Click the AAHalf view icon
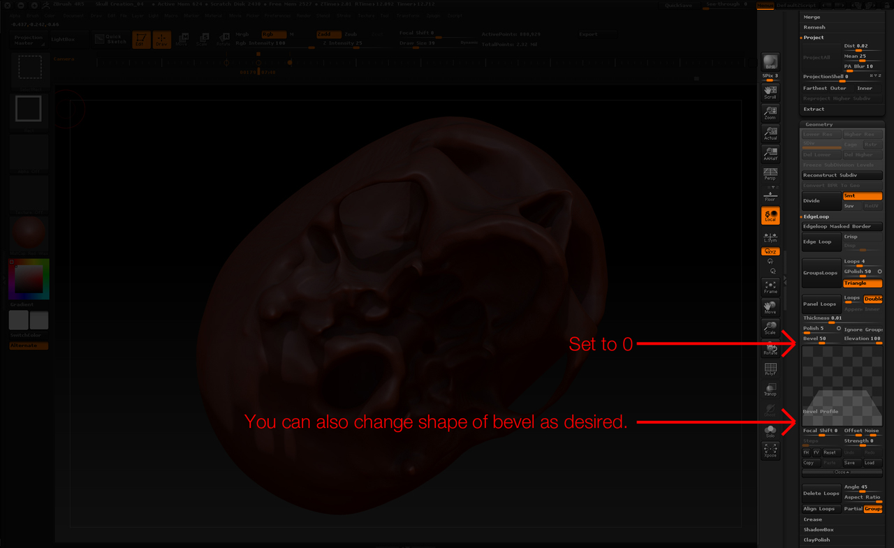 click(x=770, y=154)
